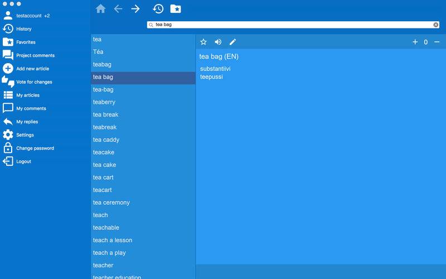Edit the article with the pencil icon

click(232, 42)
